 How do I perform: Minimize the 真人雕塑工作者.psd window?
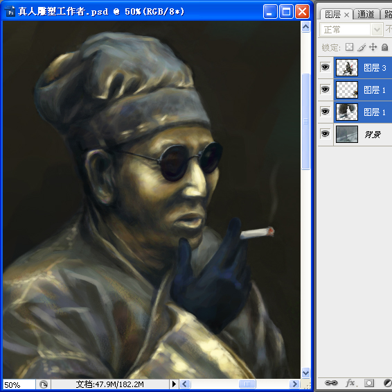tap(270, 12)
